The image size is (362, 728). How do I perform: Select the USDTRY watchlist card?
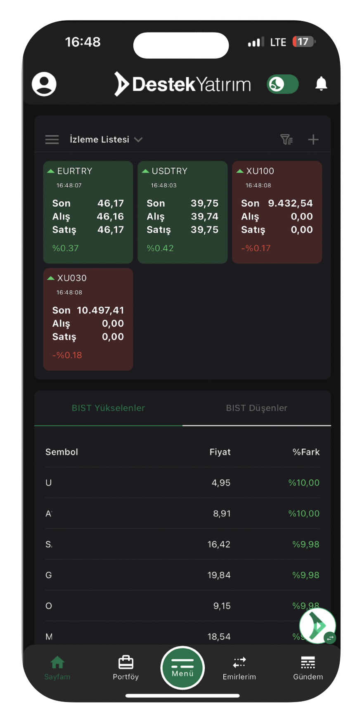point(182,212)
